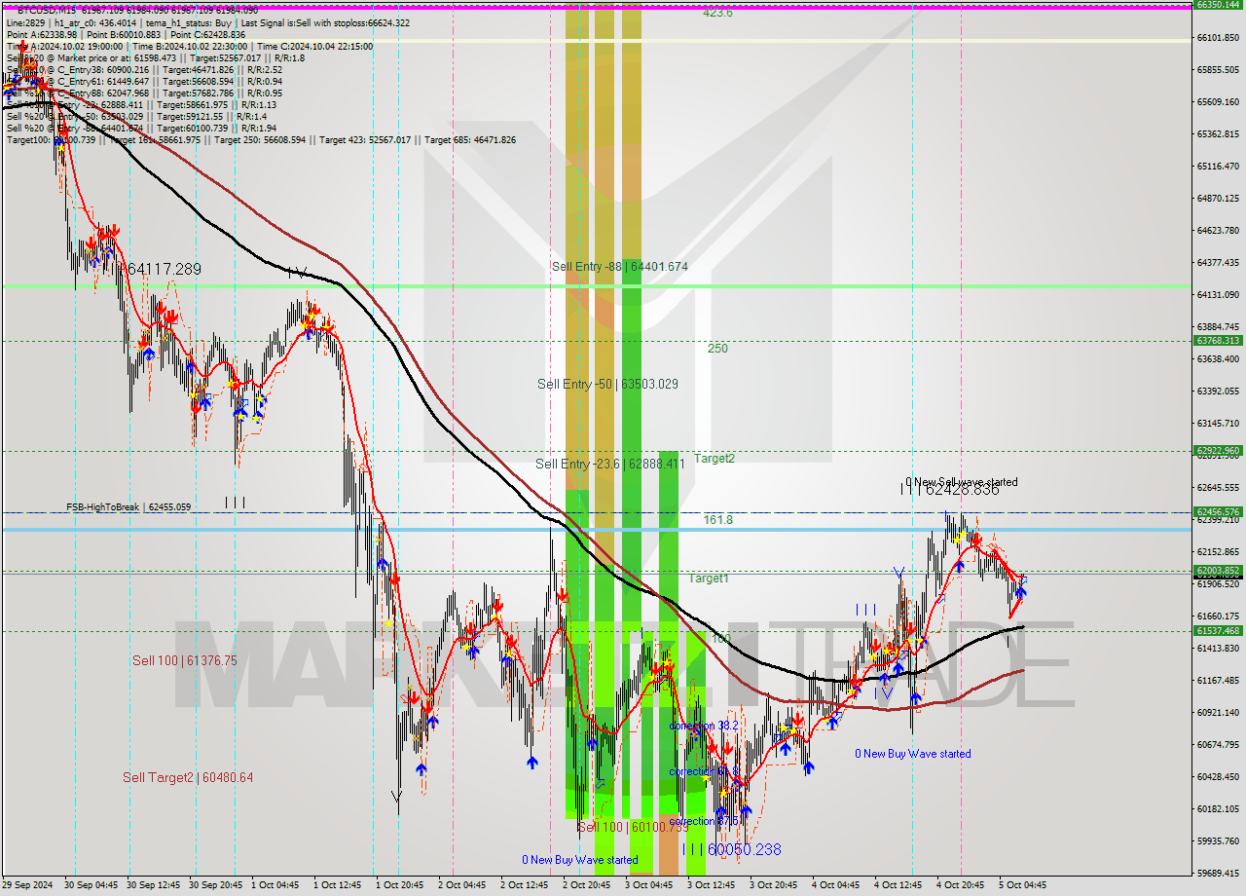The height and width of the screenshot is (896, 1246).
Task: Click the '5 Oct 04:45' time axis label
Action: (1022, 885)
